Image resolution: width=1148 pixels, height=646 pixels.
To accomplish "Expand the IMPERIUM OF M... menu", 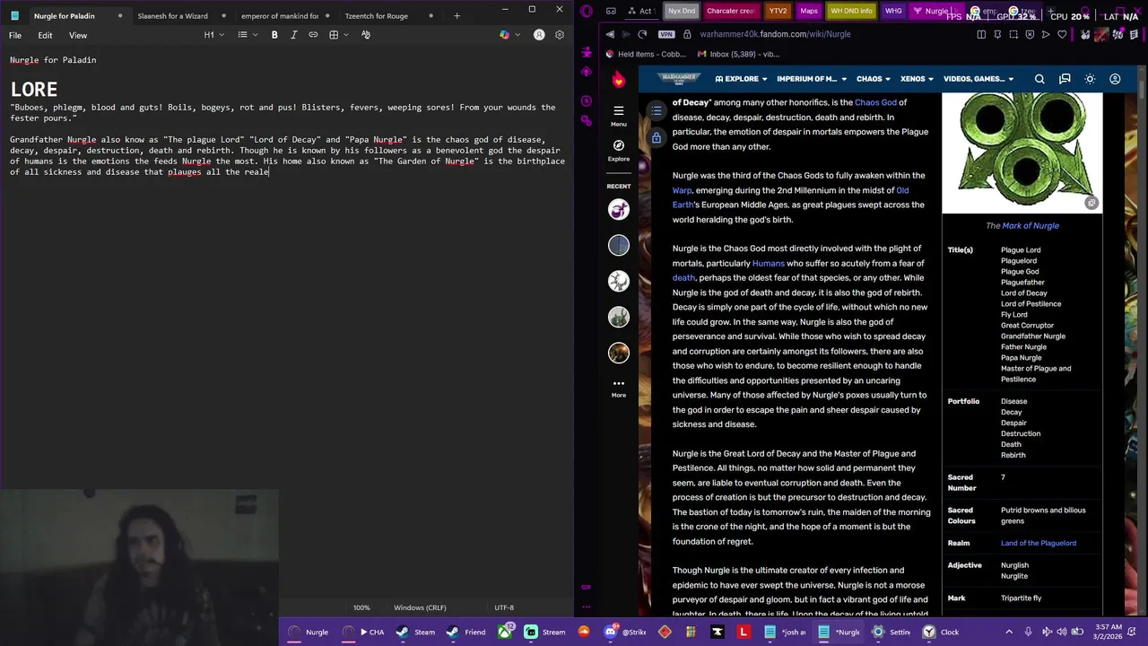I will coord(811,79).
